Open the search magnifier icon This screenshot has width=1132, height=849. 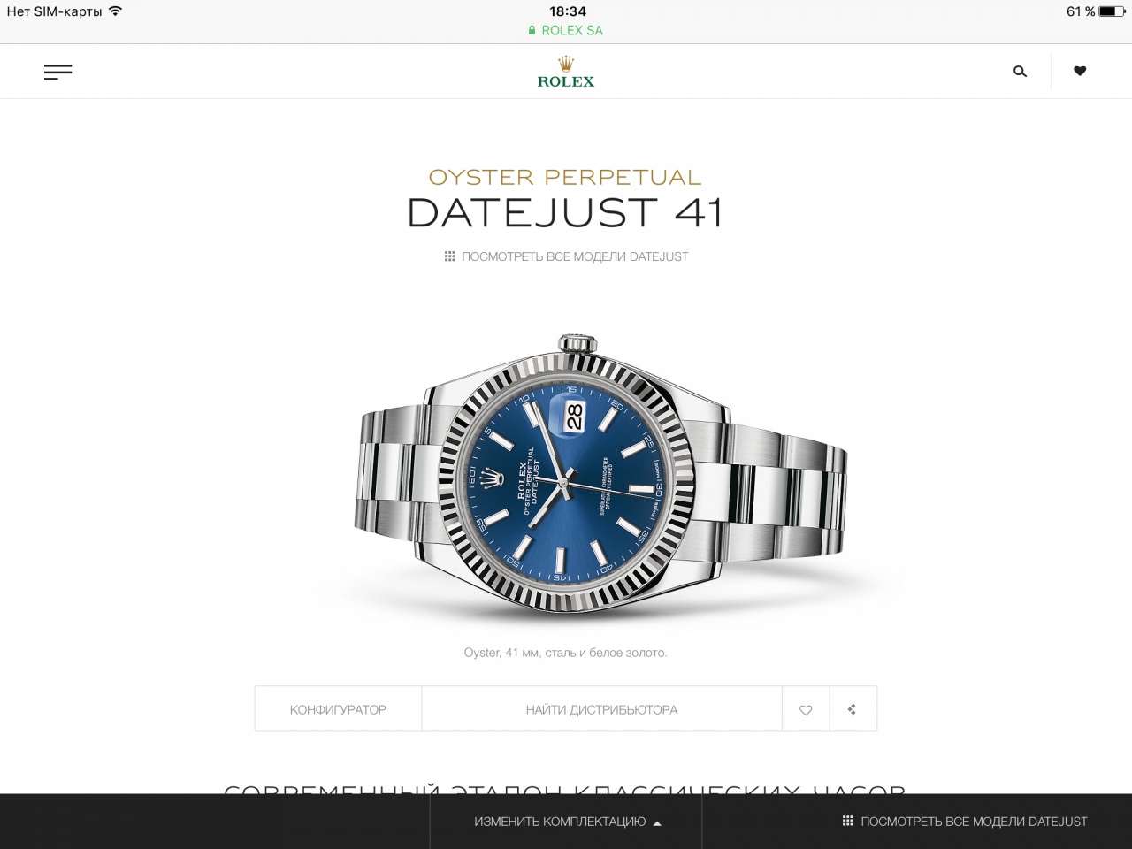(x=1020, y=72)
